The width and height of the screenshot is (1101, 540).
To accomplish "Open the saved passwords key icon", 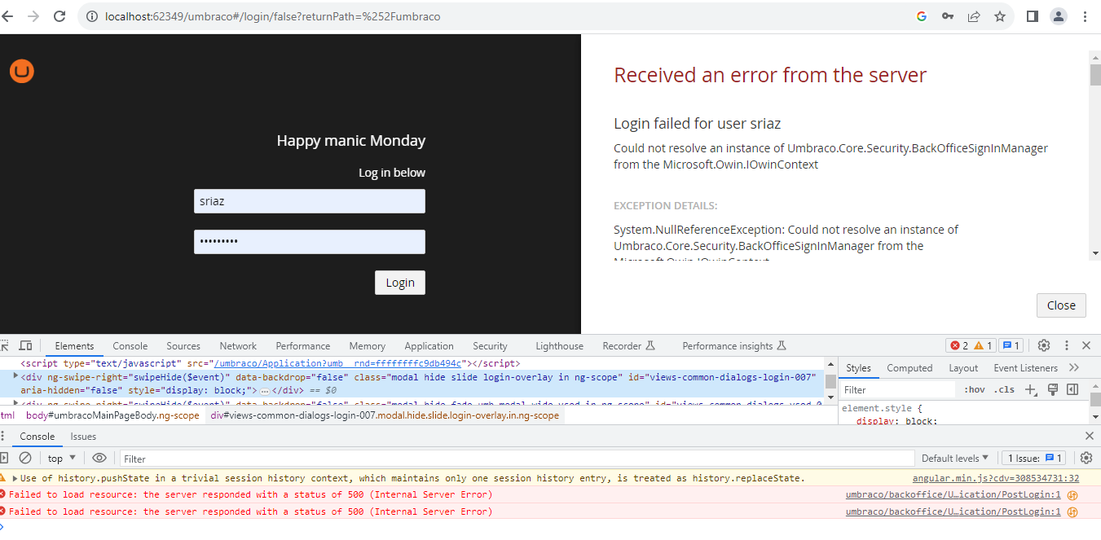I will (x=948, y=16).
